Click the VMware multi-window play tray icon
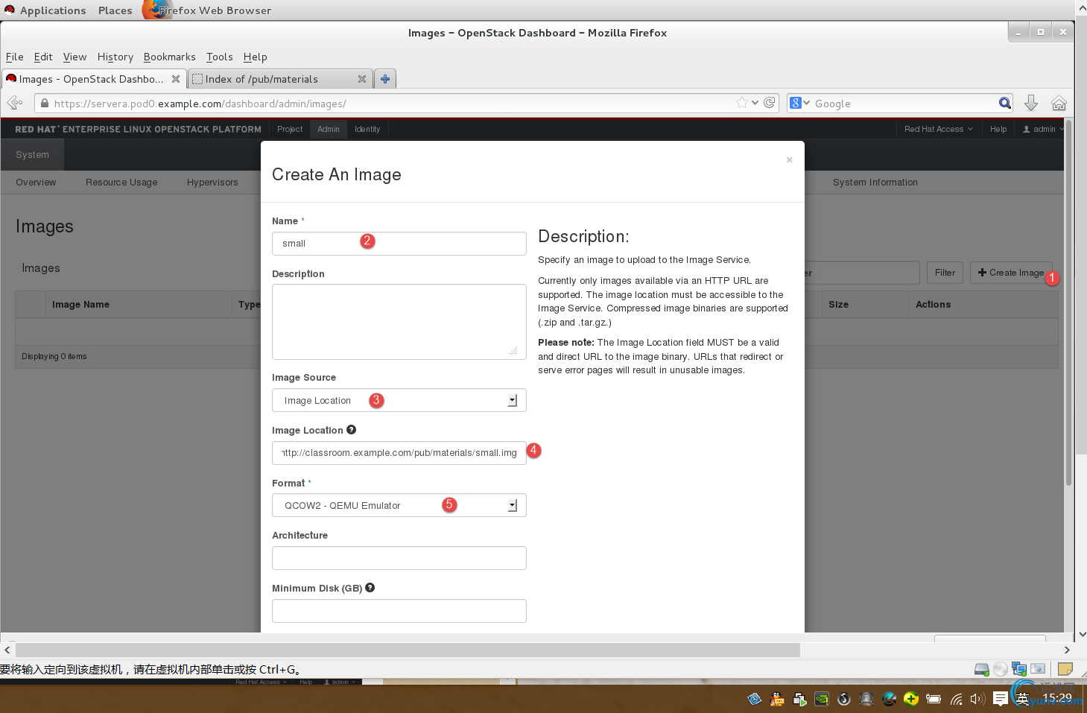The image size is (1087, 713). click(799, 699)
